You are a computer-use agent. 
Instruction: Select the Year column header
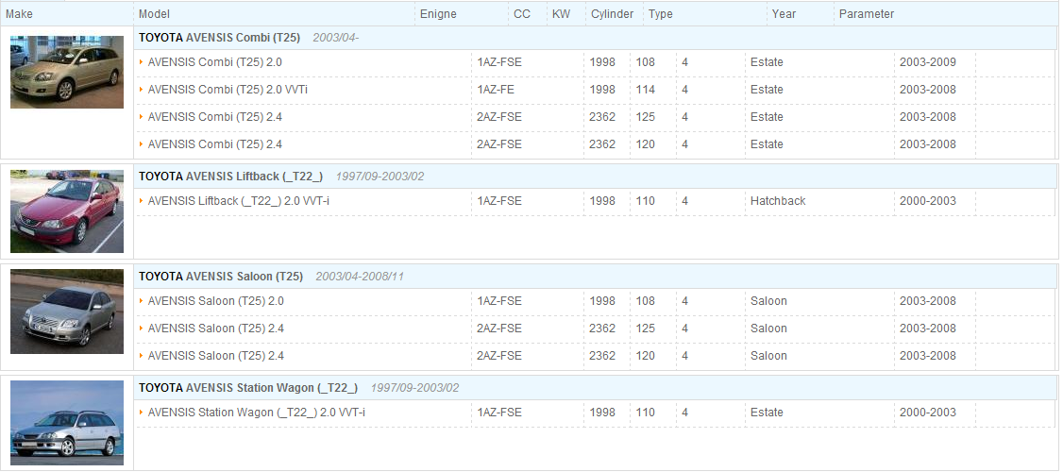click(784, 13)
